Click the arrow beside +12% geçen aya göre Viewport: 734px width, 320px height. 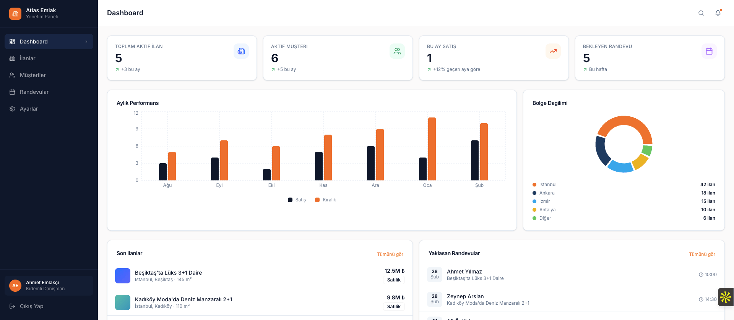tap(429, 69)
